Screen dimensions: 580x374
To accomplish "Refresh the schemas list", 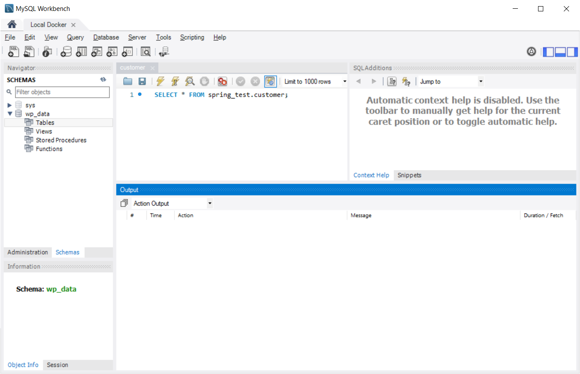I will [x=103, y=80].
